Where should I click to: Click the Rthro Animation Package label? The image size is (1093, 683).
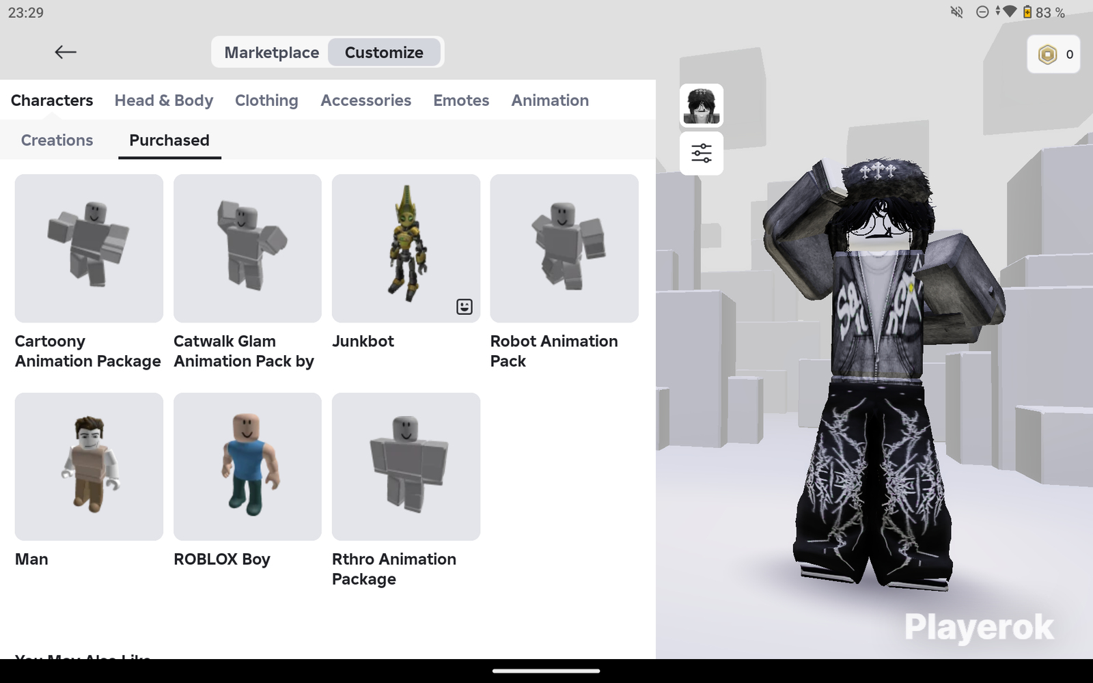coord(394,569)
